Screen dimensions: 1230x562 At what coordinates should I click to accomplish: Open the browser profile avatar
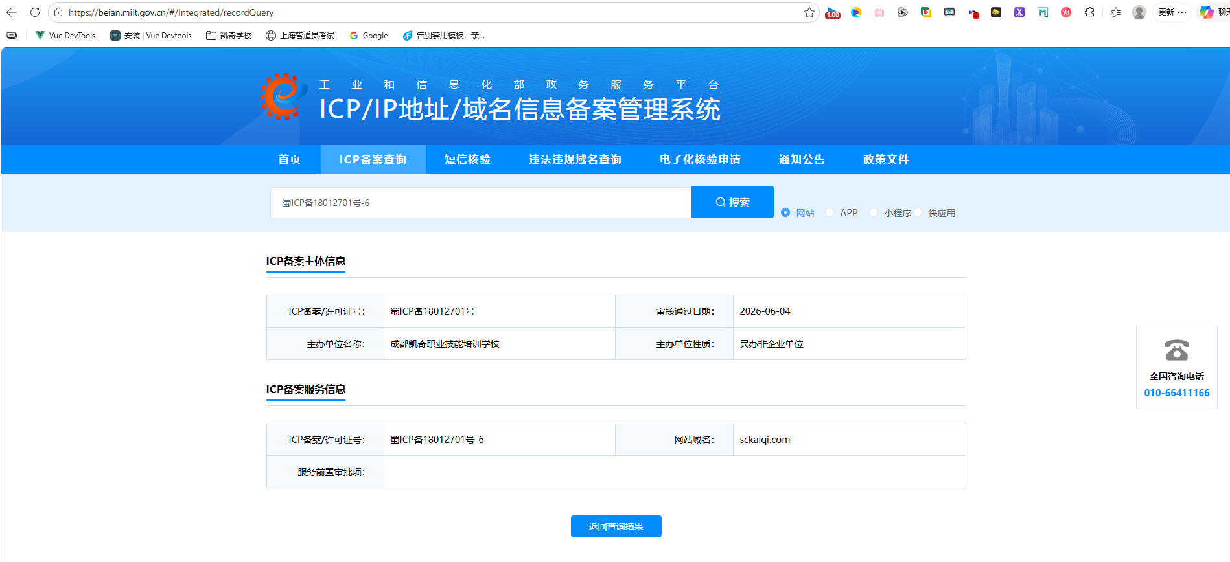(x=1139, y=12)
